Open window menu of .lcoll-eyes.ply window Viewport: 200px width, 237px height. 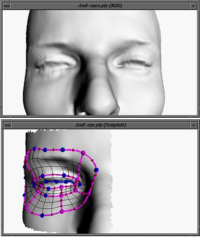pyautogui.click(x=7, y=6)
